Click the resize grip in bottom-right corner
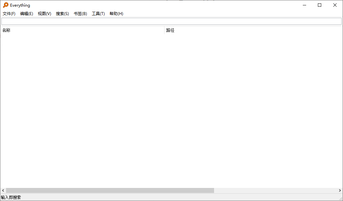Image resolution: width=343 pixels, height=201 pixels. [x=340, y=199]
